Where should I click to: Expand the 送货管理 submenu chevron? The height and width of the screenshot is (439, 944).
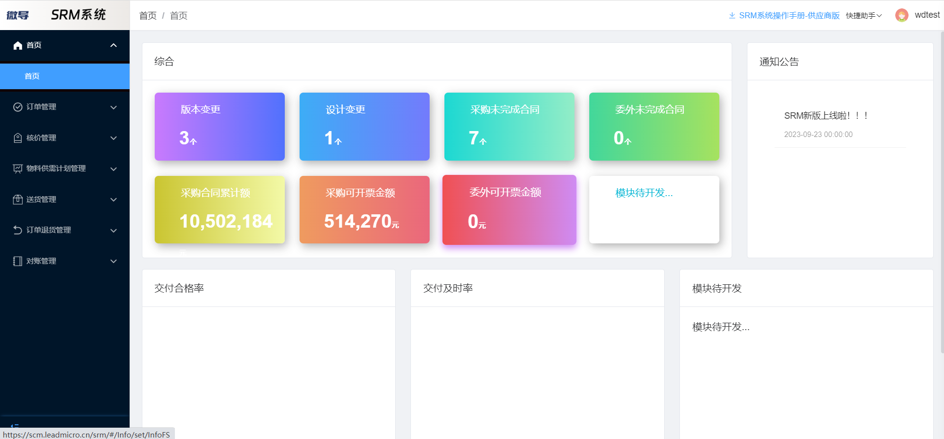(113, 200)
